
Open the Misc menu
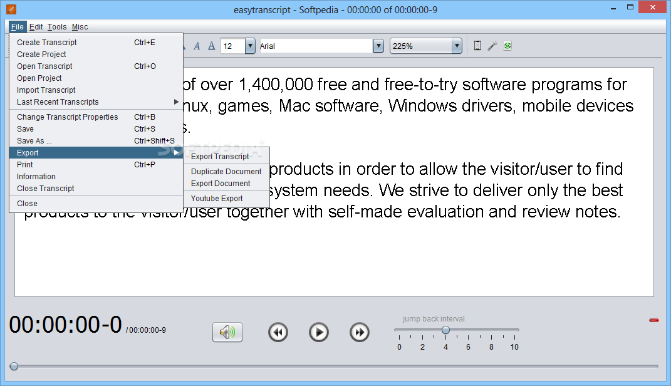[x=80, y=26]
